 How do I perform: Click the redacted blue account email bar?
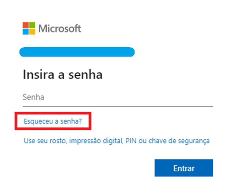77,52
